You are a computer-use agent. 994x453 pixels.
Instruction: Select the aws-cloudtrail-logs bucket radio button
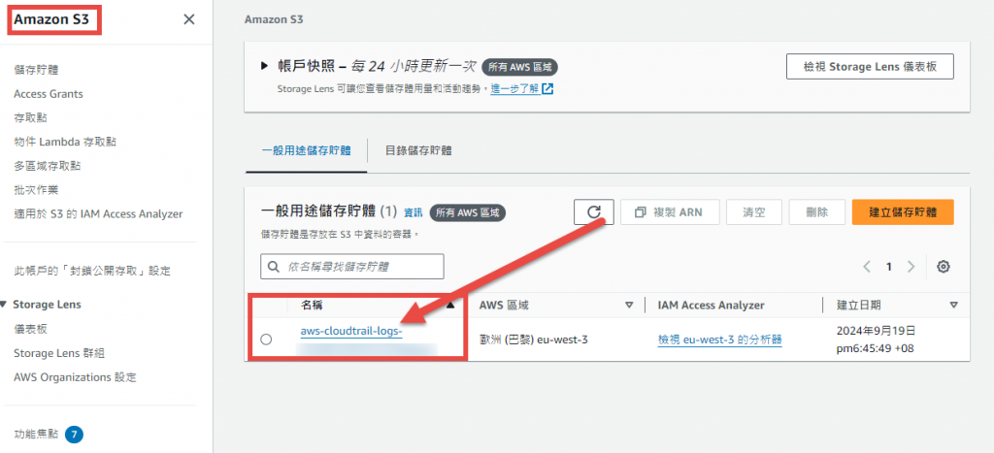(266, 340)
